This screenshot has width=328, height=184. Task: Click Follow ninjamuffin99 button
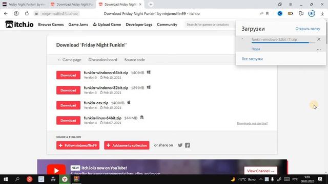(78, 145)
